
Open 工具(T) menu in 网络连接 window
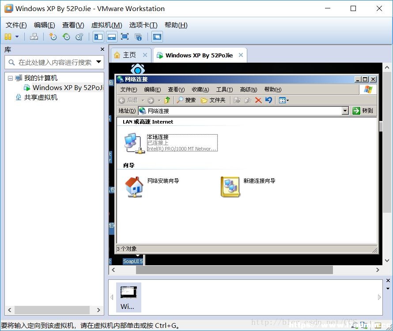coord(224,90)
